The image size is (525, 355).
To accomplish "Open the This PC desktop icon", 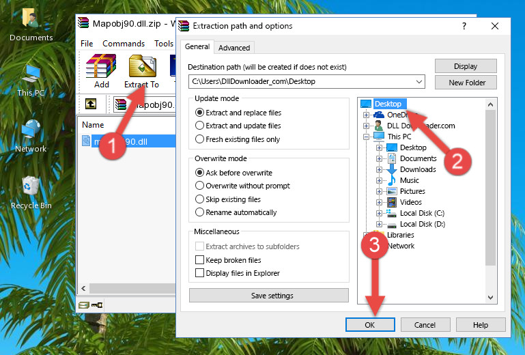I will point(31,81).
